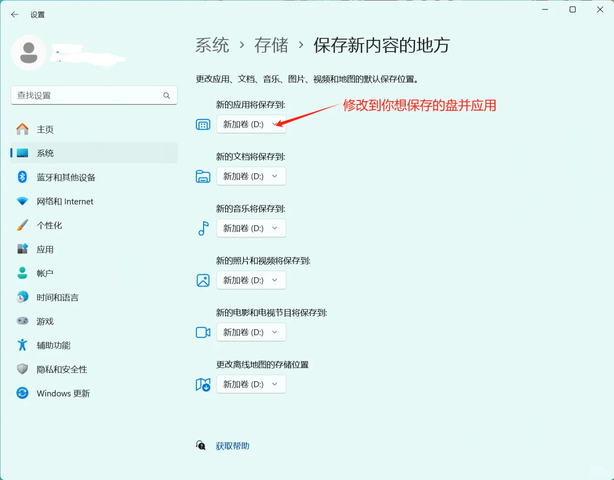Expand the 离线地图存储位置 drive selector
The height and width of the screenshot is (480, 614).
click(x=251, y=384)
